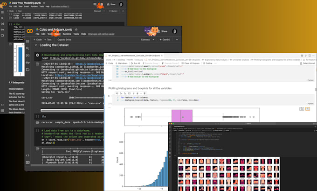This screenshot has width=317, height=191.
Task: Open secrets key panel in Colab and PySpark sidebar
Action: [x=28, y=63]
